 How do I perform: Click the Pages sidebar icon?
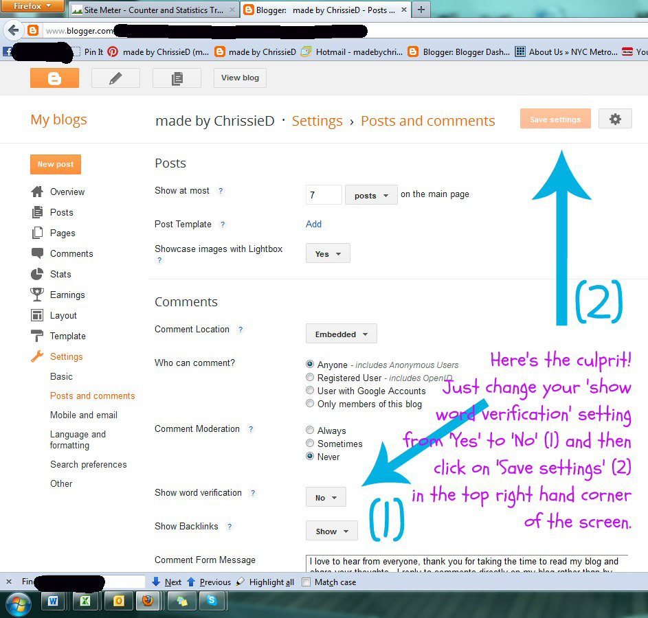pyautogui.click(x=37, y=233)
